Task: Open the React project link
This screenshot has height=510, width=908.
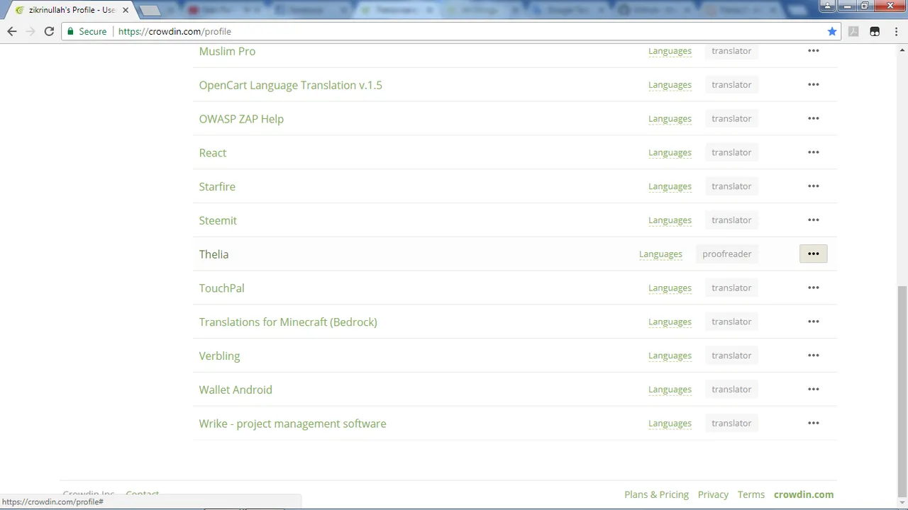Action: pyautogui.click(x=213, y=152)
